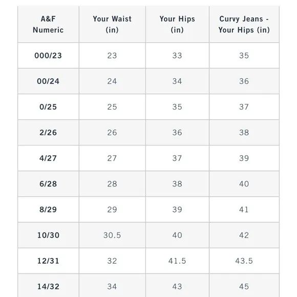Select the 00/24 size row label
This screenshot has height=297, width=297.
click(48, 81)
